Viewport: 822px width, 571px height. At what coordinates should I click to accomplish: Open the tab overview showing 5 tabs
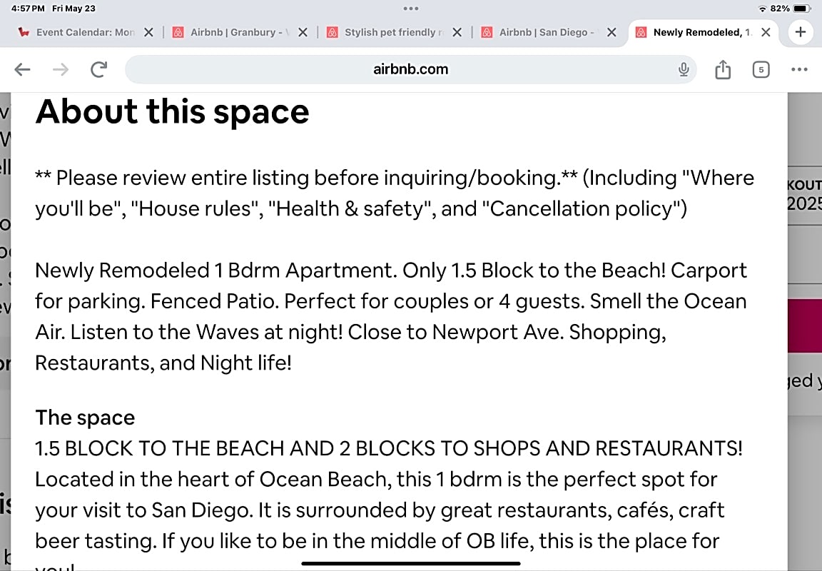coord(761,69)
